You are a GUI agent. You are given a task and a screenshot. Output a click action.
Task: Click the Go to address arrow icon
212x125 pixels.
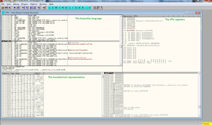click(44, 7)
